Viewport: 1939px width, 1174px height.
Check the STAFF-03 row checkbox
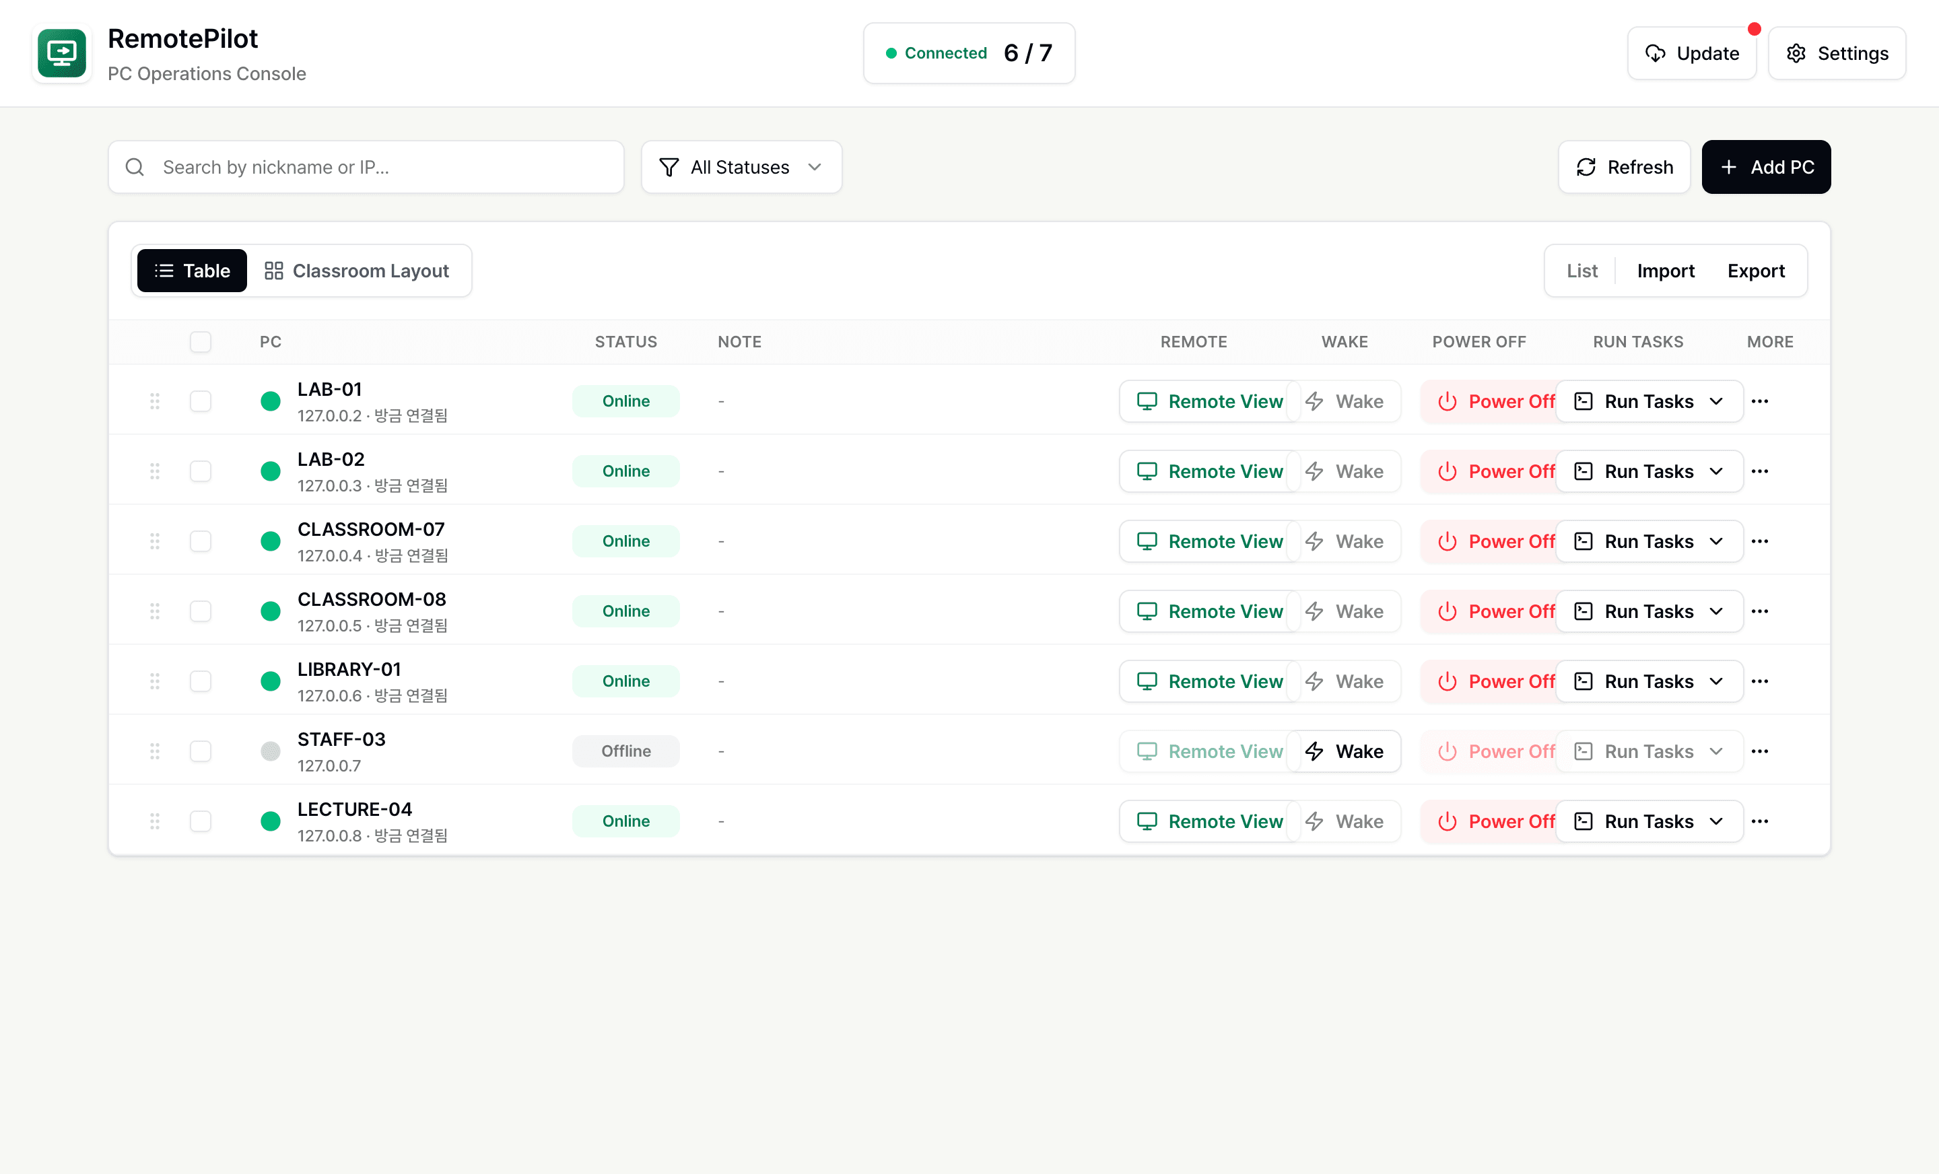pyautogui.click(x=201, y=751)
